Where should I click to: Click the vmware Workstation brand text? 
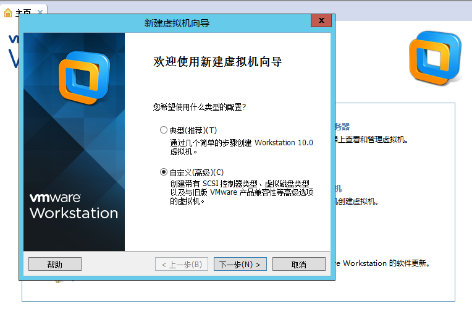74,206
